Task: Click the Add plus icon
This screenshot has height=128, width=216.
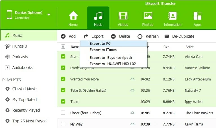Action: (63, 36)
